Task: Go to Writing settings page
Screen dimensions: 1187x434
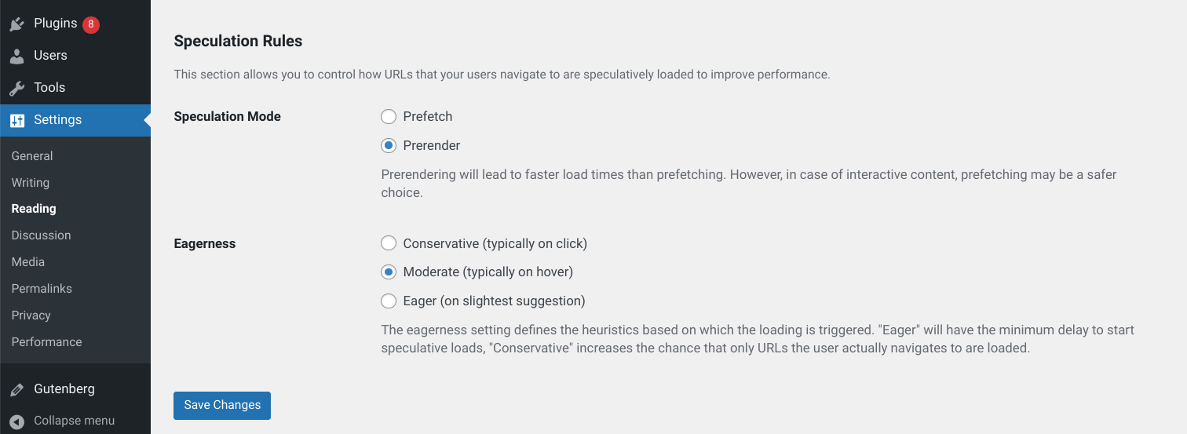Action: pyautogui.click(x=31, y=183)
